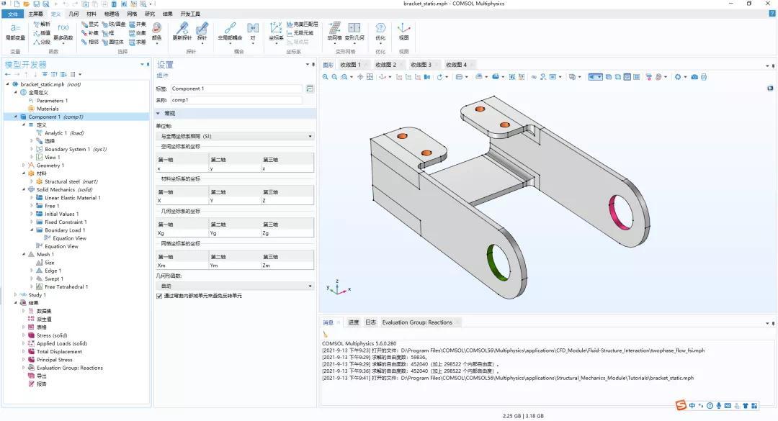Viewport: 778px width, 421px height.
Task: Click the 对 (pairs) ribbon icon
Action: coord(253,32)
